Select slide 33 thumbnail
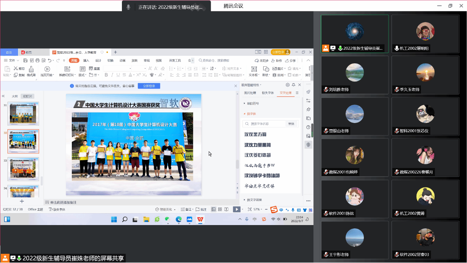 [24, 169]
